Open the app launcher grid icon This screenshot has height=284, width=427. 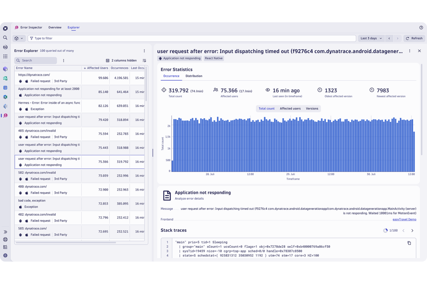[x=5, y=56]
